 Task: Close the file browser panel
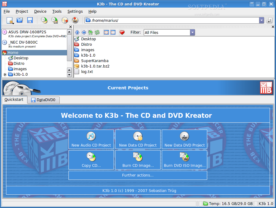[x=273, y=27]
